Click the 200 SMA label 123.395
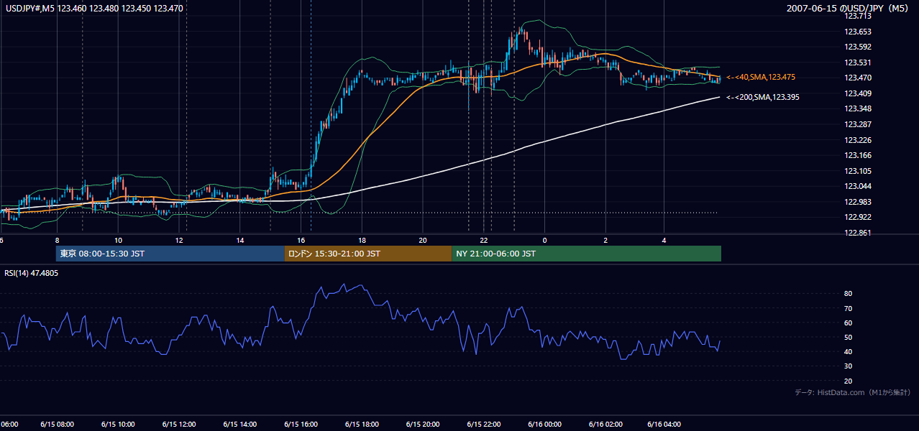 coord(762,97)
